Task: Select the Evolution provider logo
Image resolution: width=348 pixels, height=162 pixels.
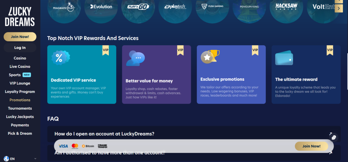Action: 101,7
